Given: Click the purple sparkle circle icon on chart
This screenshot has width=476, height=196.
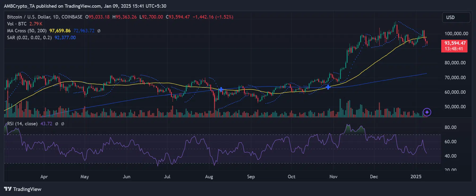Looking at the screenshot, I should tap(427, 112).
